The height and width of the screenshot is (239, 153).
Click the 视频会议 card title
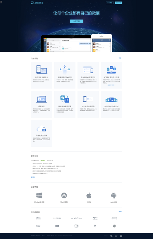click(41, 106)
